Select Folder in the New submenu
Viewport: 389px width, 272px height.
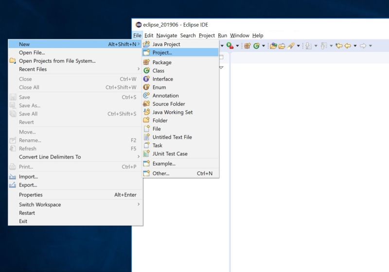click(x=180, y=120)
